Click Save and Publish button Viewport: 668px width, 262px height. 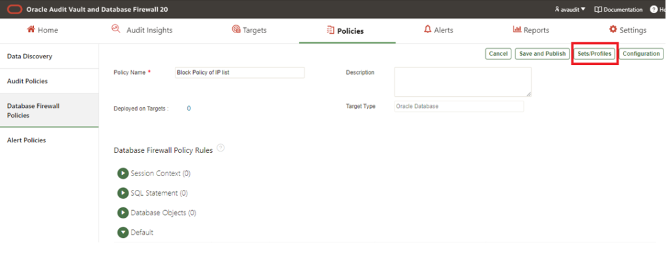pos(542,54)
